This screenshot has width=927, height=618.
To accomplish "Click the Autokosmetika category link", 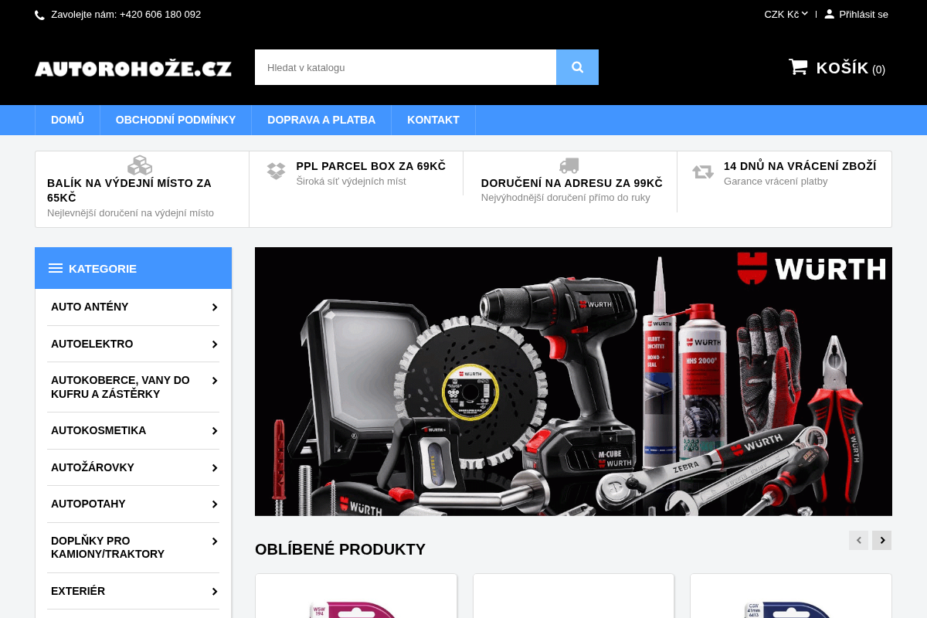I will click(98, 430).
